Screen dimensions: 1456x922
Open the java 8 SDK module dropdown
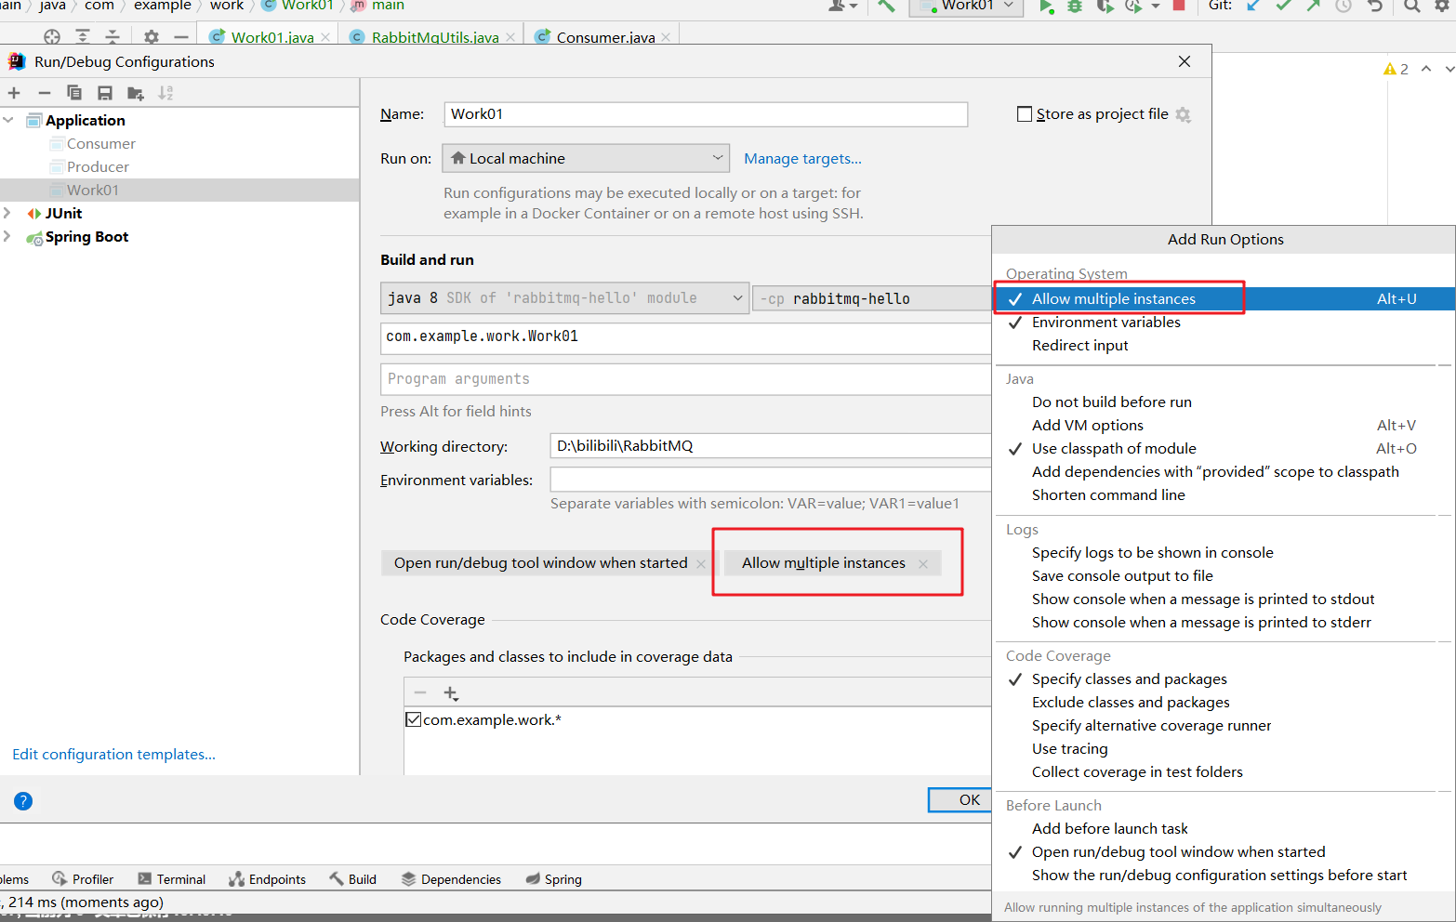(564, 297)
